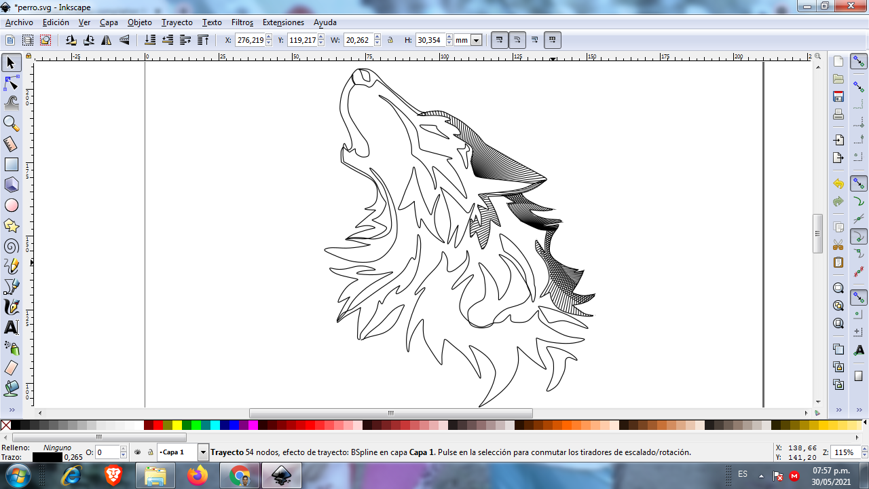Select the arrow Selector tool
This screenshot has width=869, height=489.
11,63
